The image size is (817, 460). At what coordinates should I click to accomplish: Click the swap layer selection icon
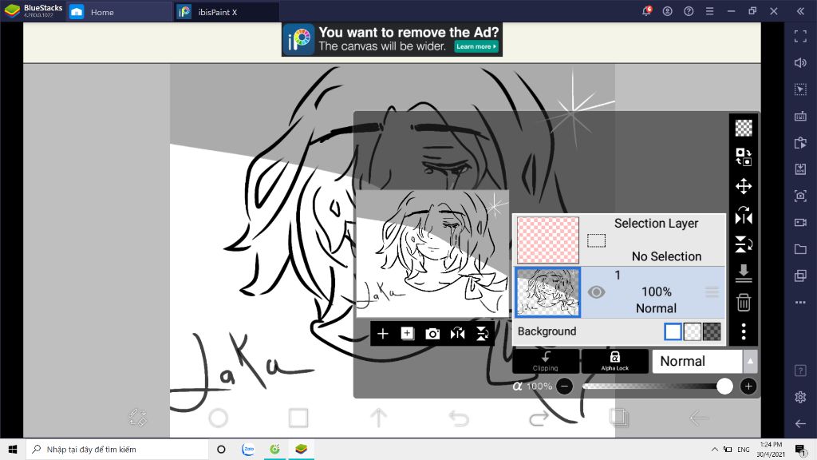coord(744,157)
